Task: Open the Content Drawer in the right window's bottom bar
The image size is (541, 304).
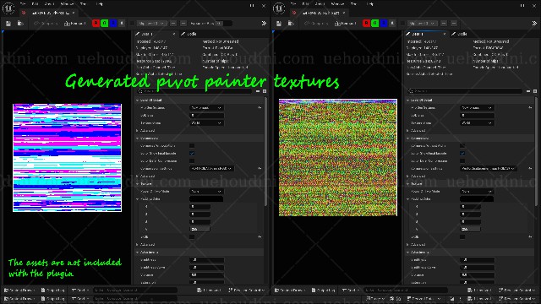Action: point(290,290)
